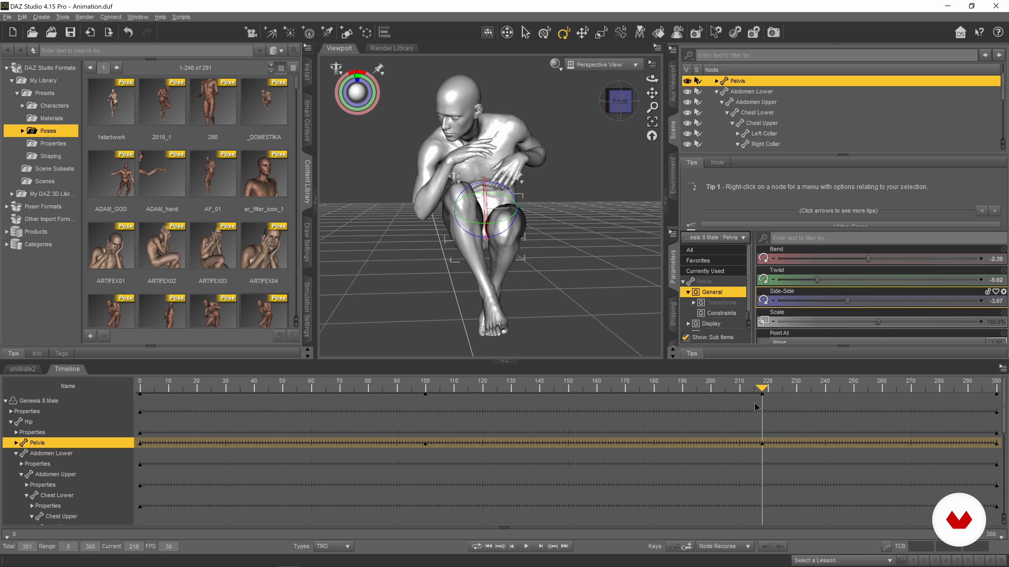Open the Create menu
Viewport: 1009px width, 567px height.
(41, 17)
